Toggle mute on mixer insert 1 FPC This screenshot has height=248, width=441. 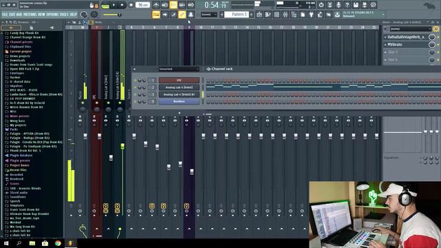[x=96, y=103]
